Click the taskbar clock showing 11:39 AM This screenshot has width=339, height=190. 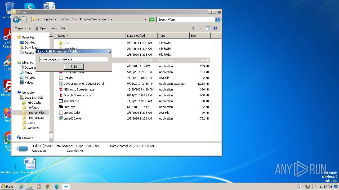tap(325, 187)
